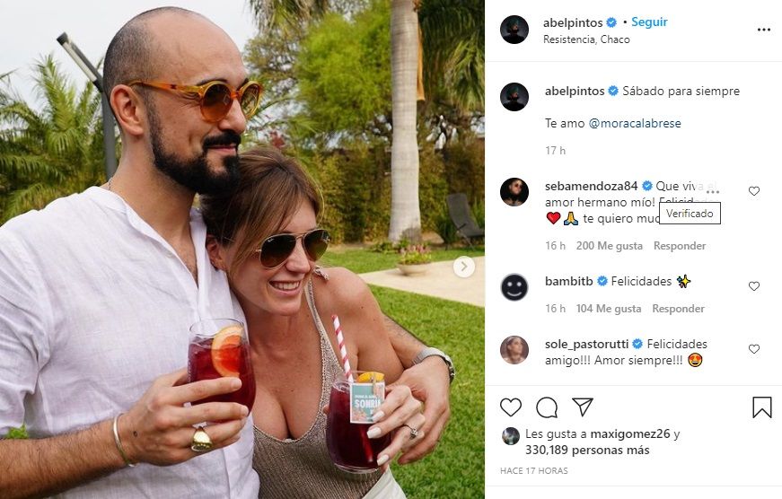Click the Seguir follow button

(649, 22)
